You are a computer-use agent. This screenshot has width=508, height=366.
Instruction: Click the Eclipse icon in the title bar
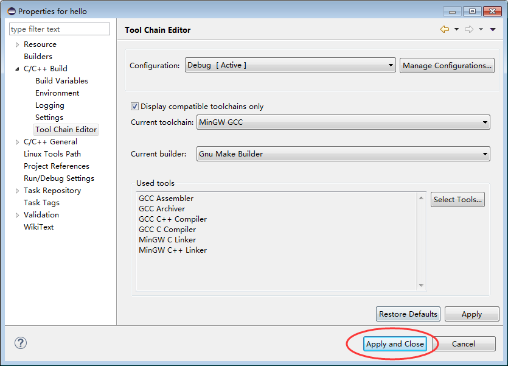click(11, 11)
